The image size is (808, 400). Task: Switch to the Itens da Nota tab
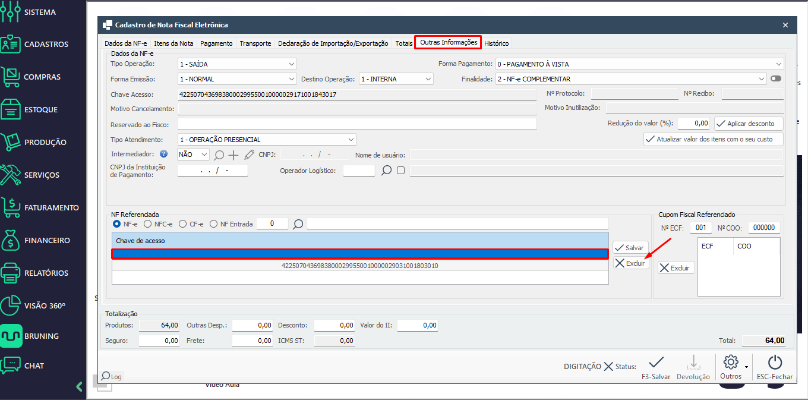tap(173, 43)
